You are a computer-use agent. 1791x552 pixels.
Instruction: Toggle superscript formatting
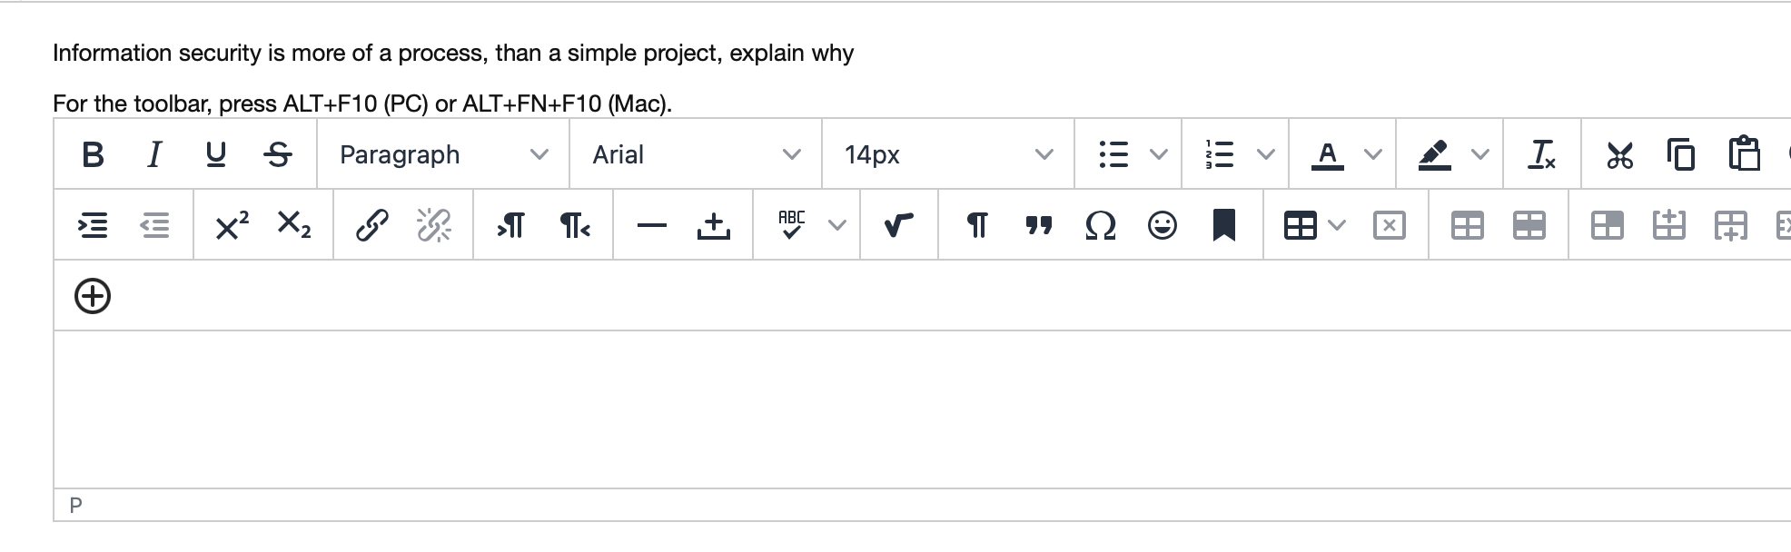[x=233, y=225]
